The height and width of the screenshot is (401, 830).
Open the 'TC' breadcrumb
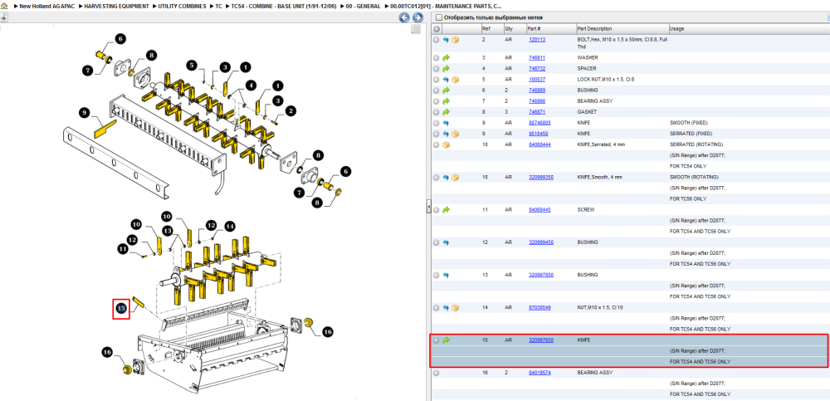coord(218,6)
